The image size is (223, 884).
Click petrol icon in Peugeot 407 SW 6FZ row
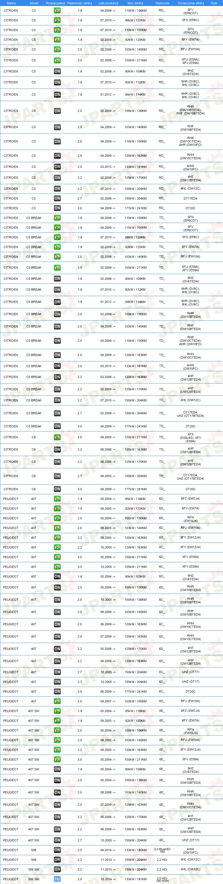coord(57,711)
